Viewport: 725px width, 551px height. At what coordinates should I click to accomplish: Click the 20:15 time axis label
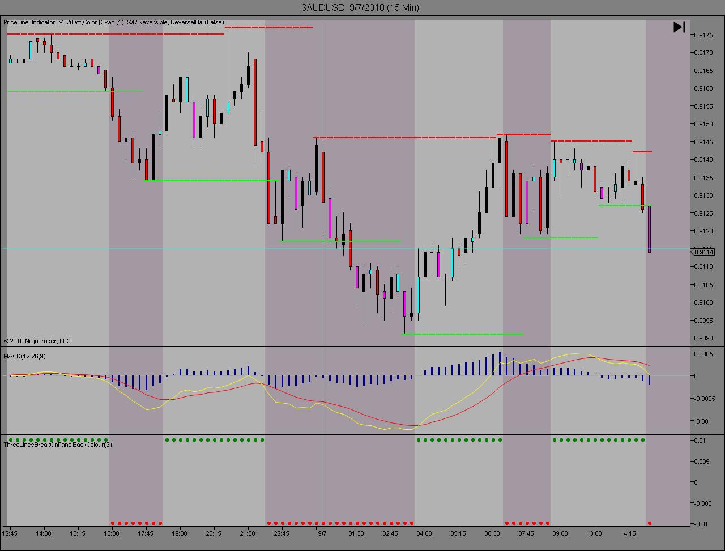click(214, 533)
